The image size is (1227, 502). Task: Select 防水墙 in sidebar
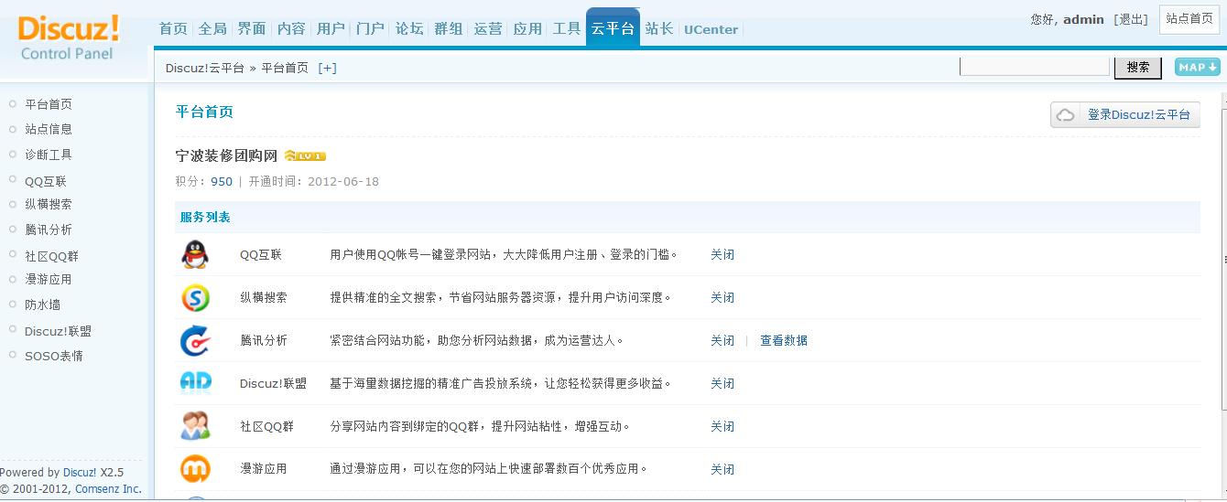click(x=43, y=304)
